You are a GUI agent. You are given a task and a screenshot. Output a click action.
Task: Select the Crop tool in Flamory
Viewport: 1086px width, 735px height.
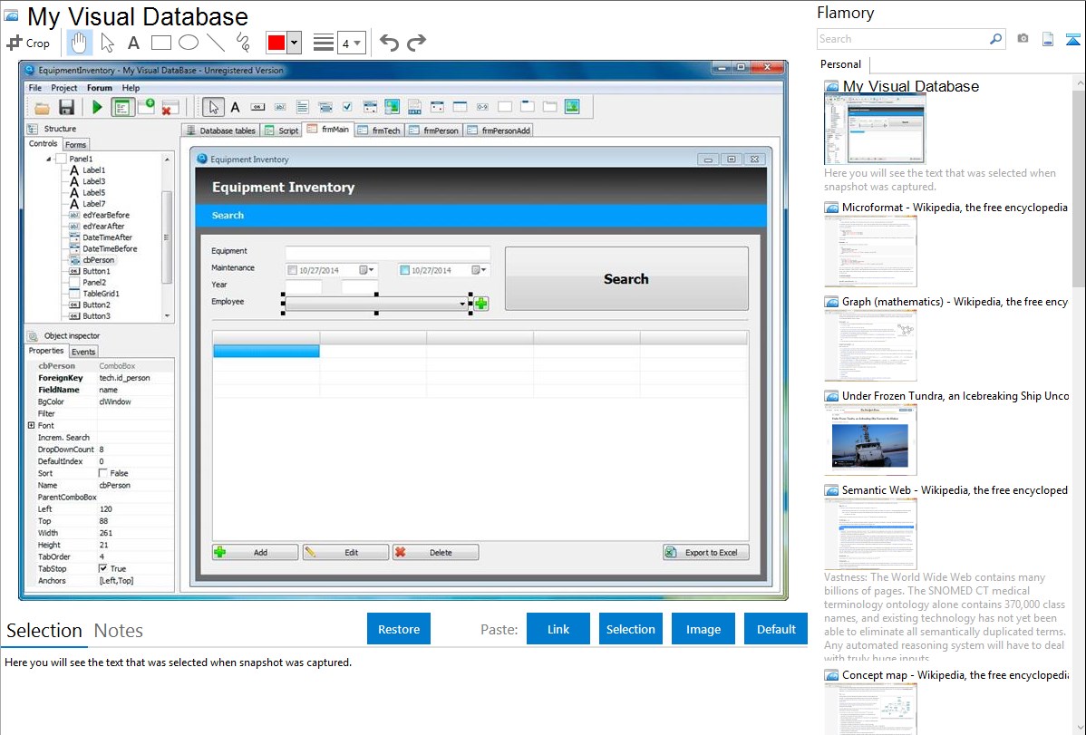click(28, 43)
